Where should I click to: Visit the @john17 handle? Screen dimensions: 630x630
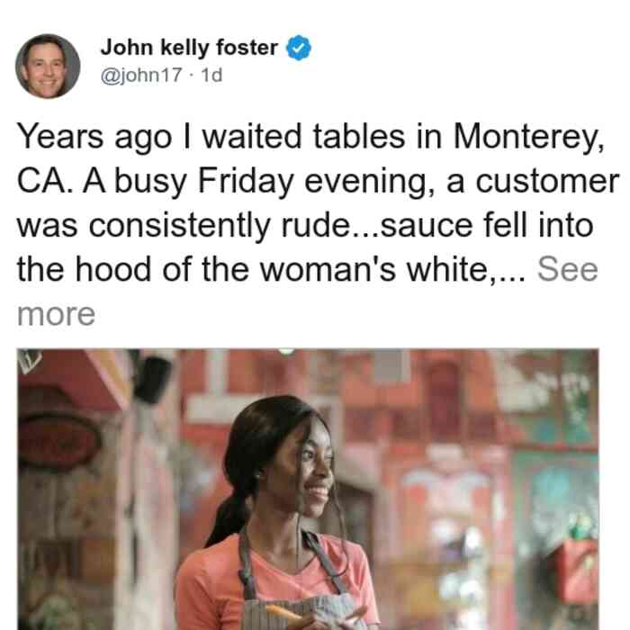tap(141, 75)
